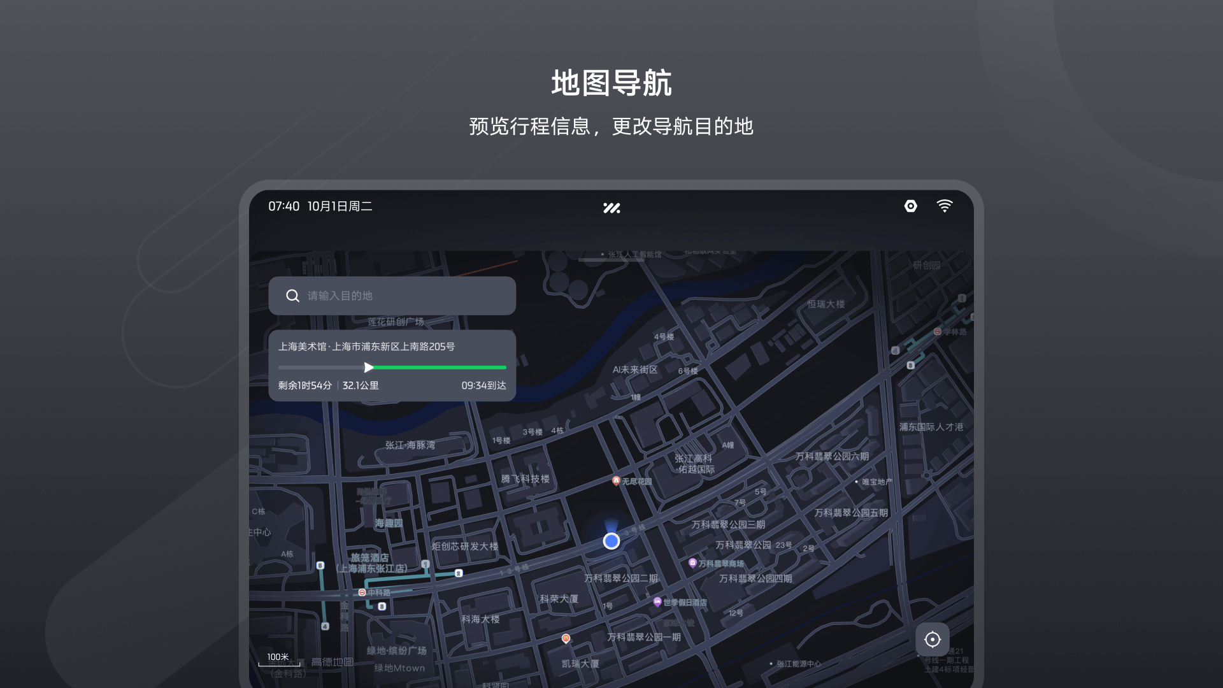Viewport: 1223px width, 688px height.
Task: Click the 绿地Mtown map label
Action: point(399,668)
